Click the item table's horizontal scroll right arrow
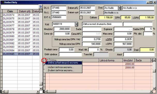This screenshot has height=94, width=157. pos(151,91)
